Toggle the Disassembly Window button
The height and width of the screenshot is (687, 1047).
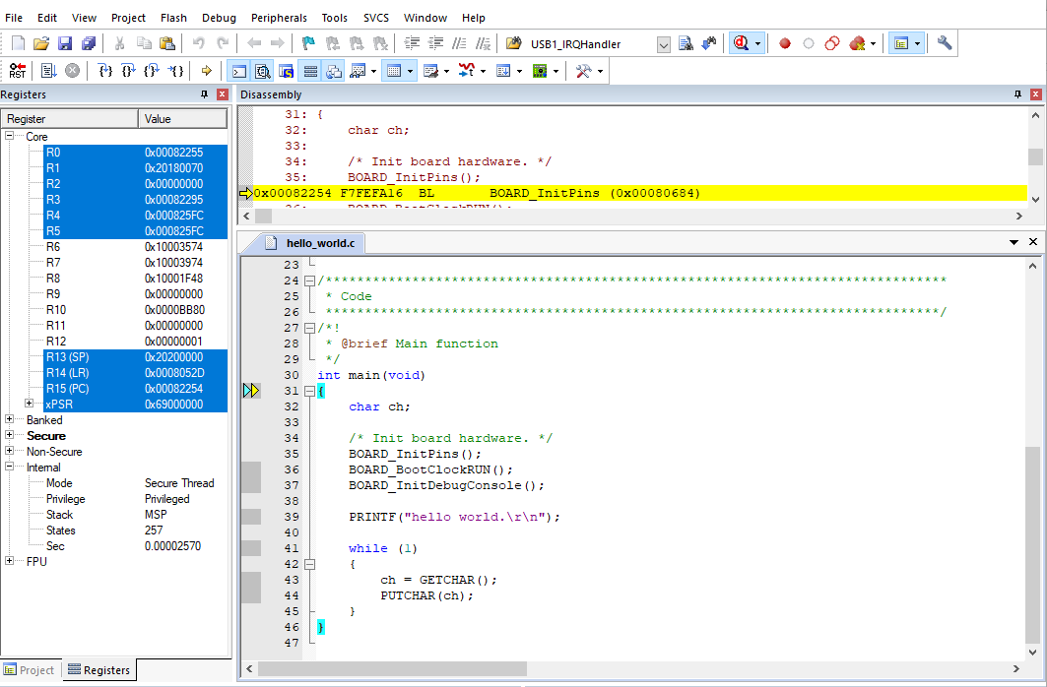tap(263, 71)
